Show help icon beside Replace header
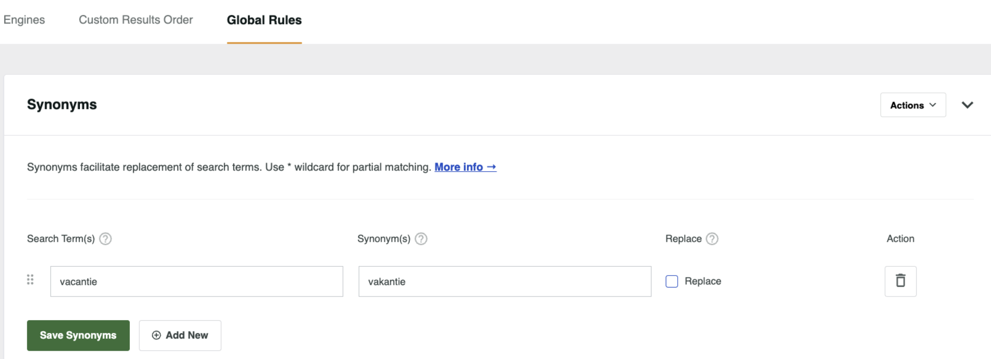 (x=712, y=239)
